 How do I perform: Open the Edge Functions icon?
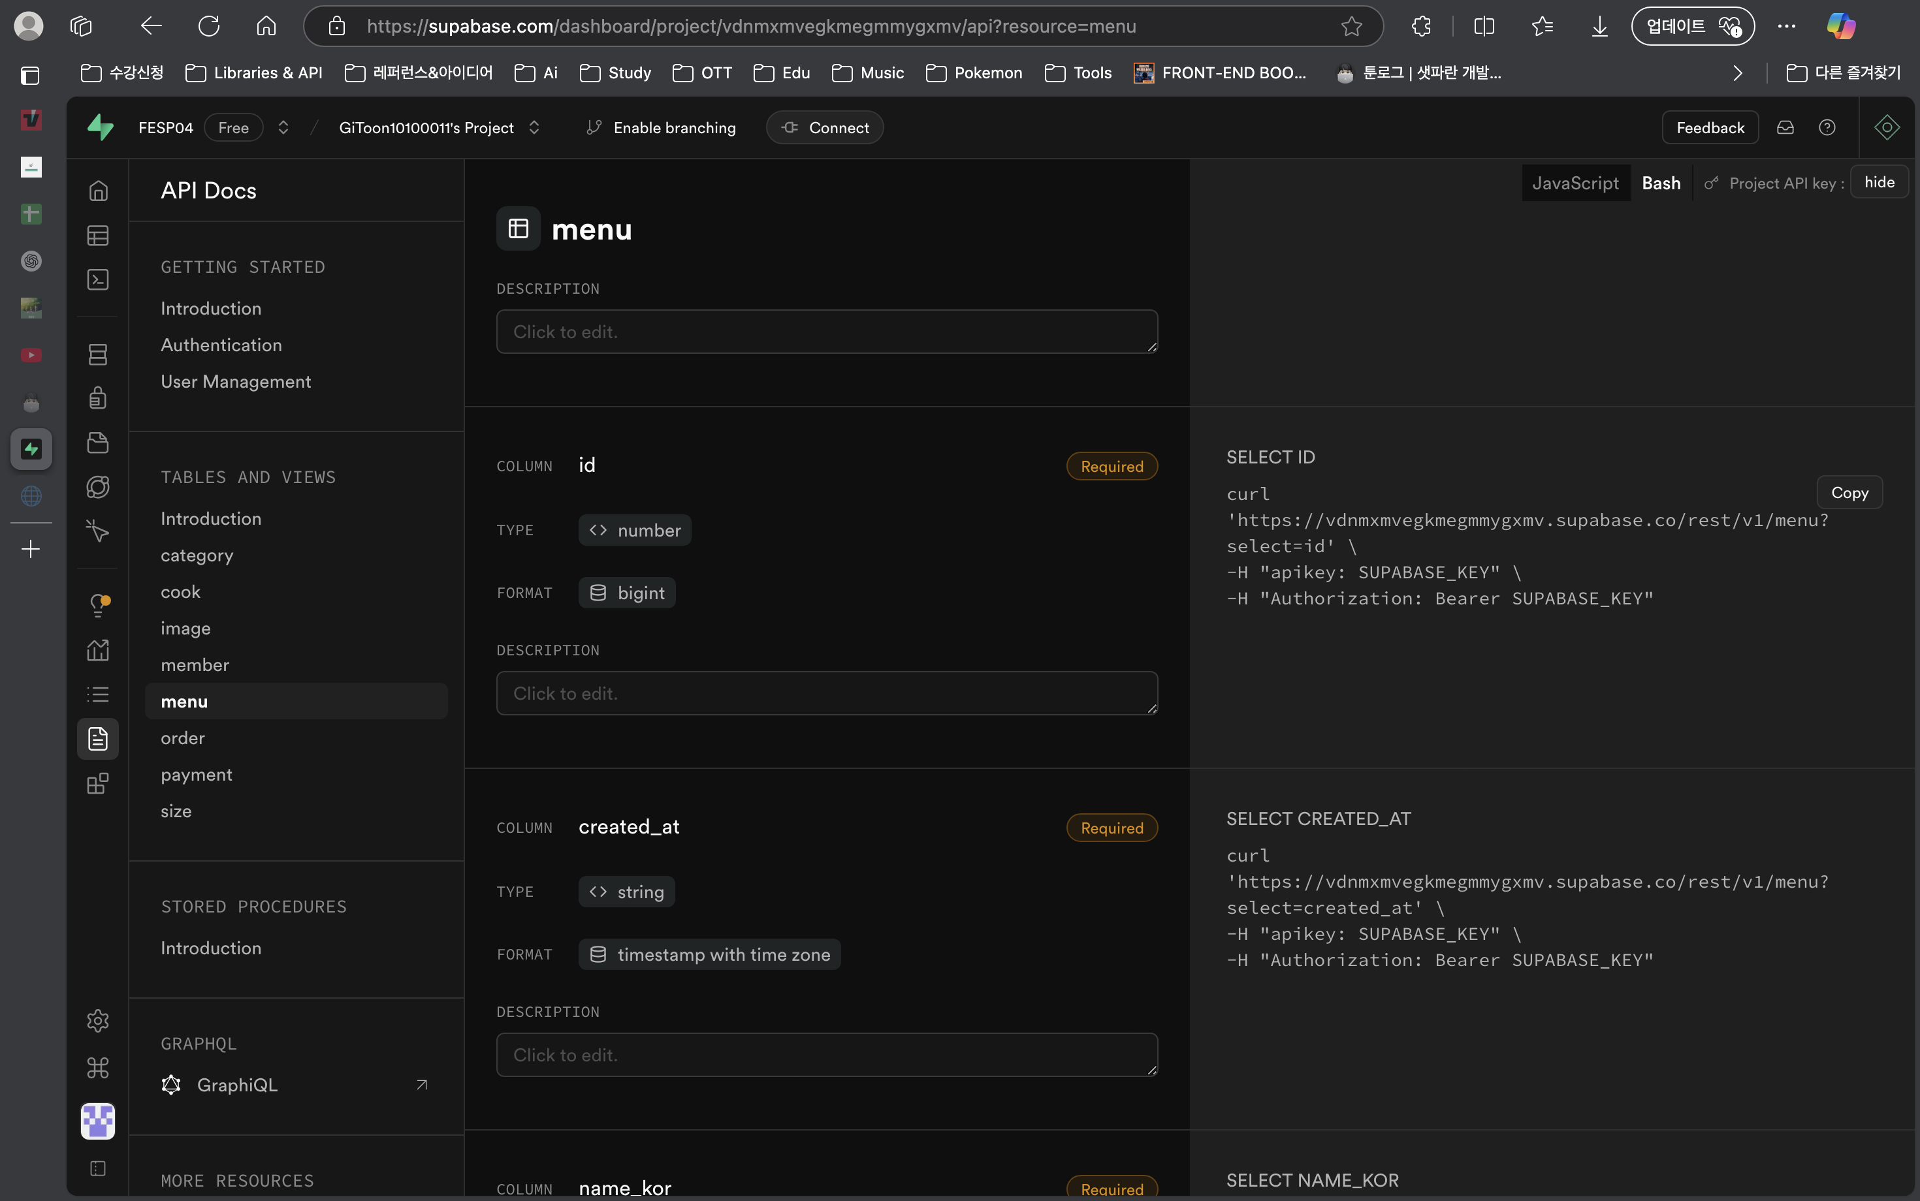98,487
